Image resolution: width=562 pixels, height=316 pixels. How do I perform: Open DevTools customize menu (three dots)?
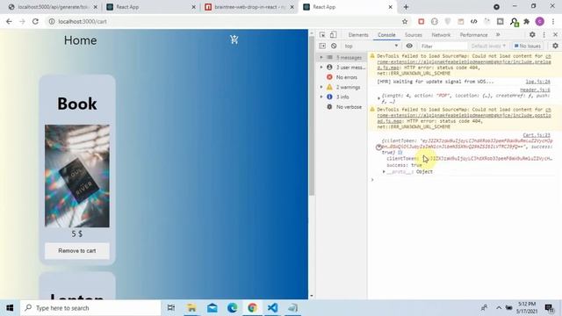tap(544, 35)
